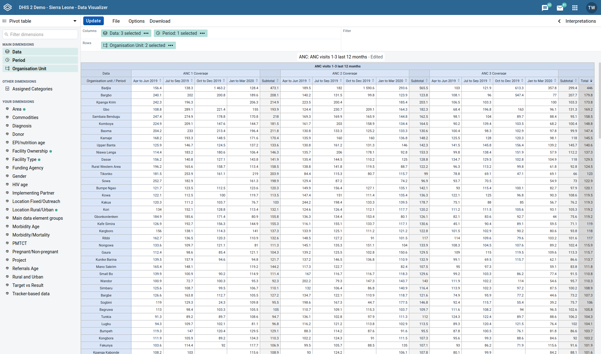Click the Data chip three-dots menu
This screenshot has height=354, width=601.
click(146, 33)
